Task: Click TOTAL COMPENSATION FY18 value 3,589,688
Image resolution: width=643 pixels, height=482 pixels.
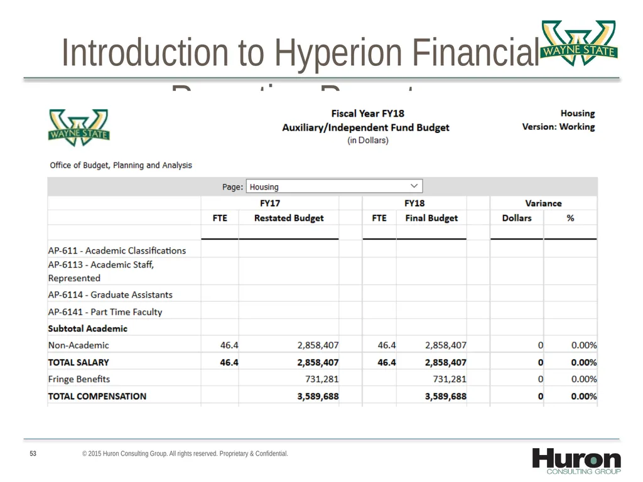Action: pos(446,397)
